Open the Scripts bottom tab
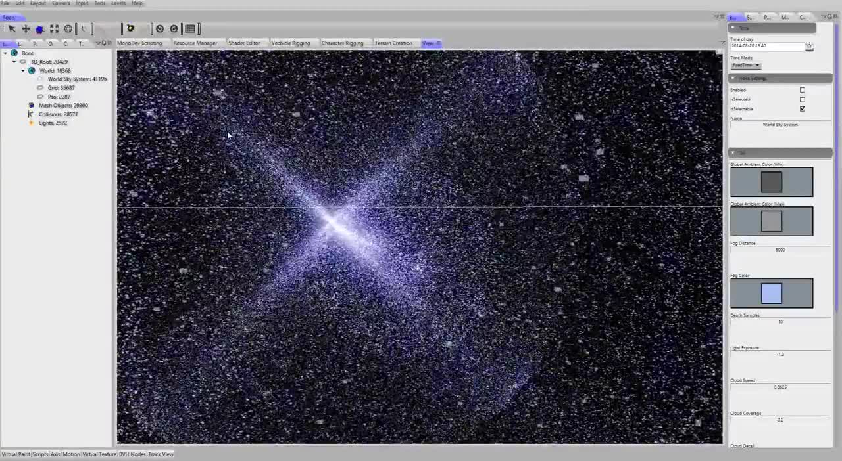The width and height of the screenshot is (842, 461). (x=40, y=454)
